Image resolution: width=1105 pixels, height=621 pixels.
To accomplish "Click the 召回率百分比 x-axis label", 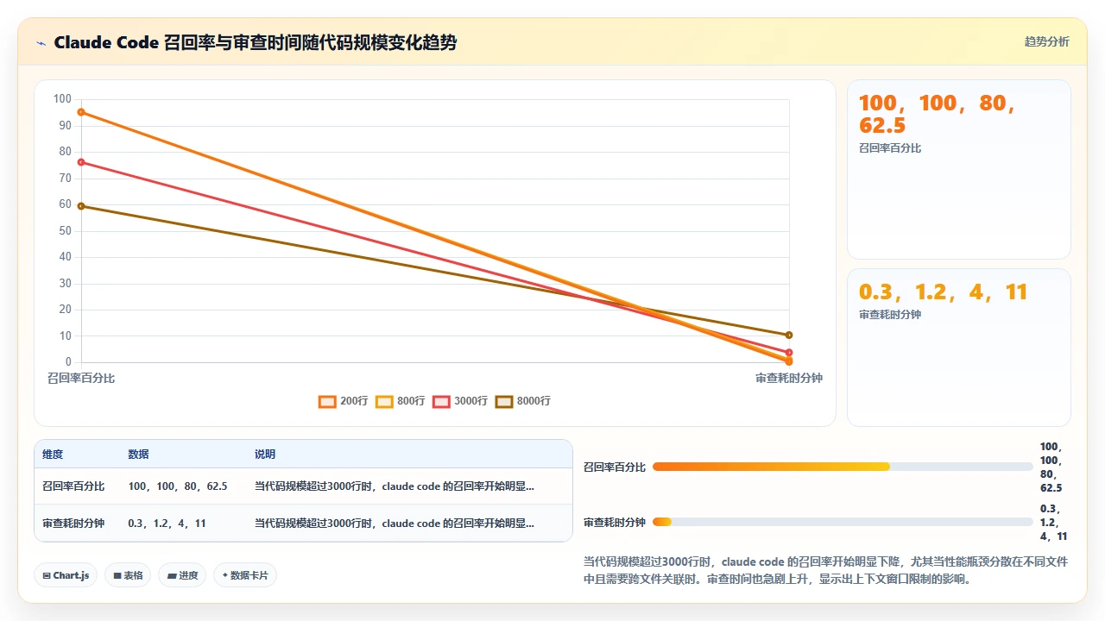I will [81, 378].
